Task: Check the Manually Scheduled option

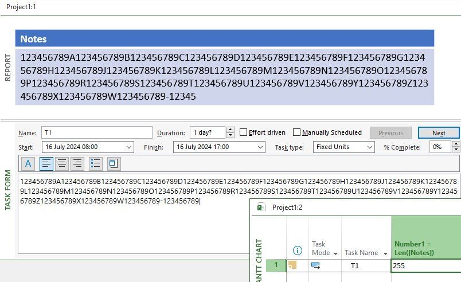Action: tap(296, 132)
